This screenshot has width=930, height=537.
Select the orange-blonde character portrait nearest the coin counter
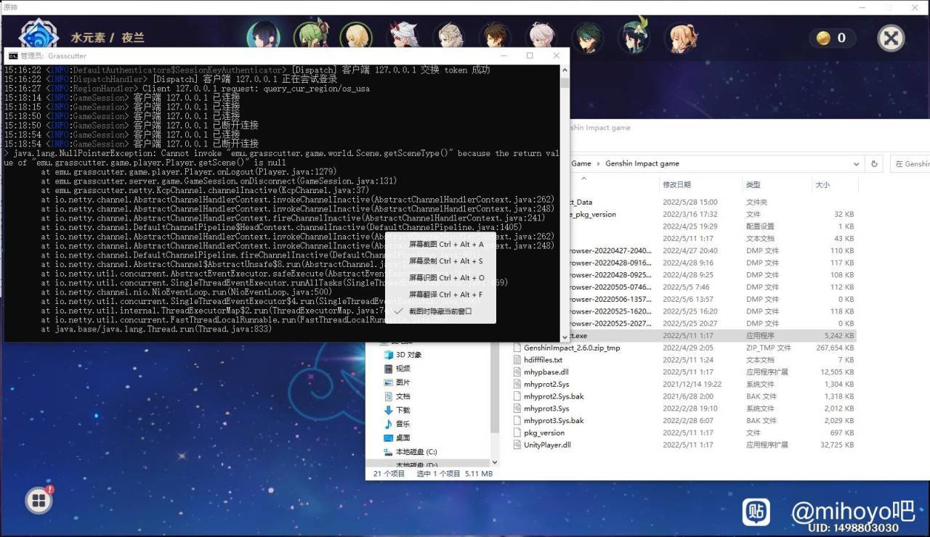tap(682, 37)
